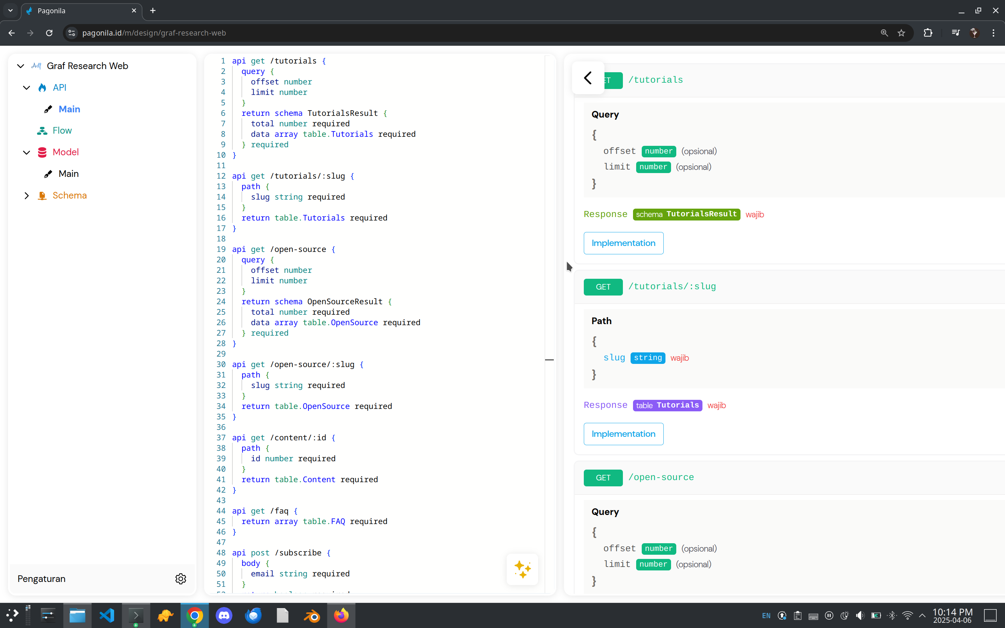Click the red database icon beside Model
The image size is (1005, 628).
tap(42, 152)
